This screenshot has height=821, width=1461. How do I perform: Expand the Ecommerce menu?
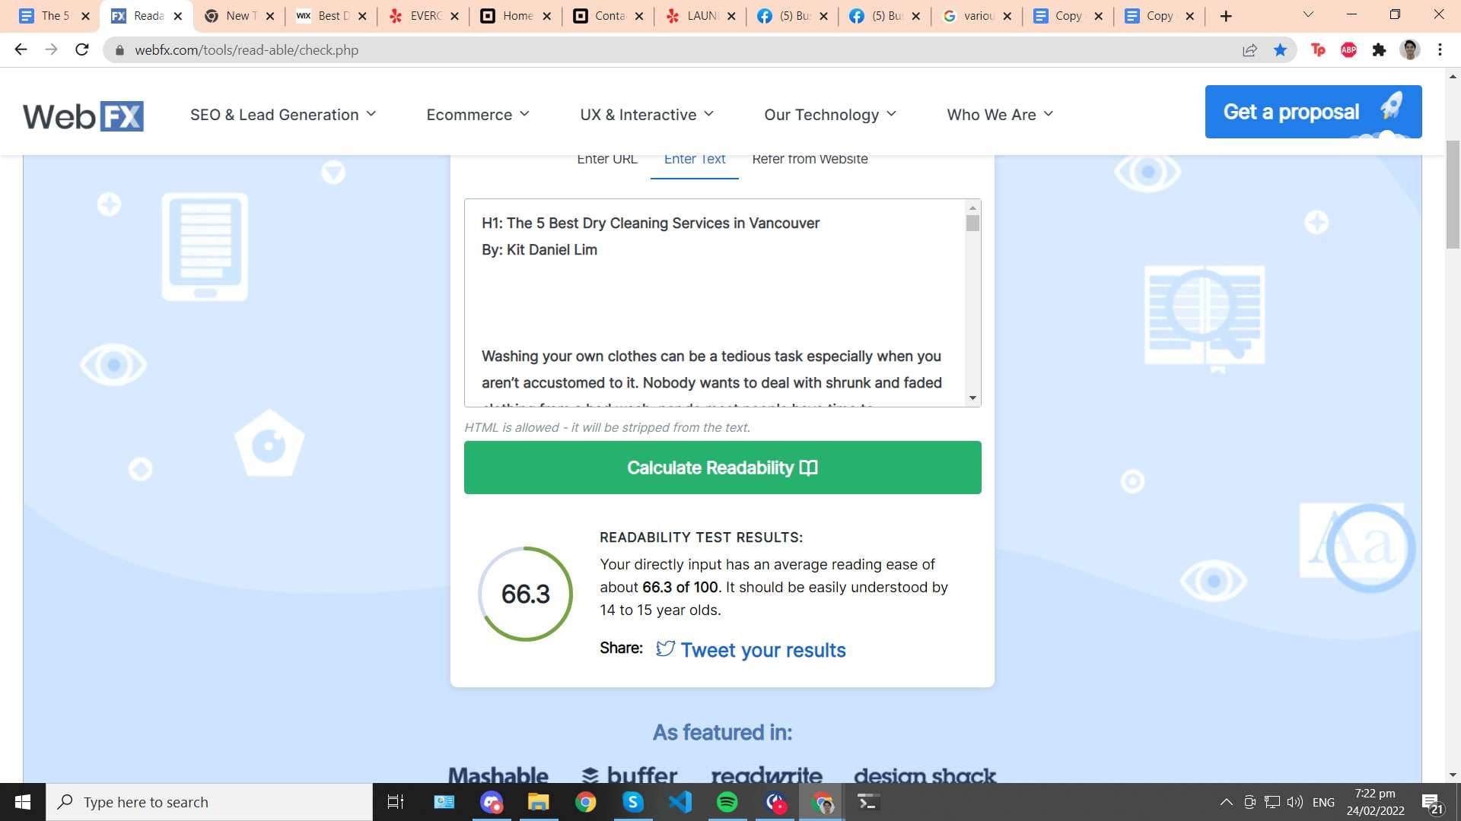click(x=478, y=115)
